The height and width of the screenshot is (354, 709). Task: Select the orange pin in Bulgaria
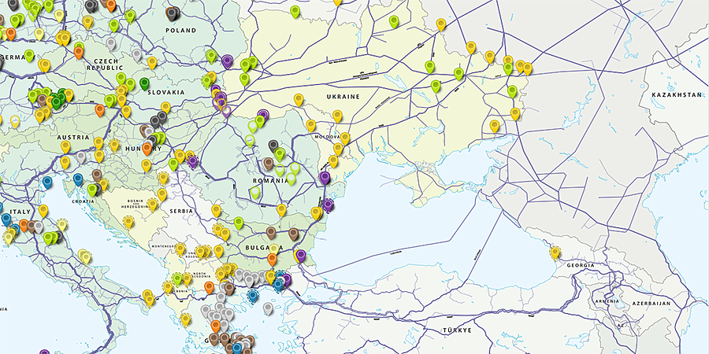(x=272, y=259)
